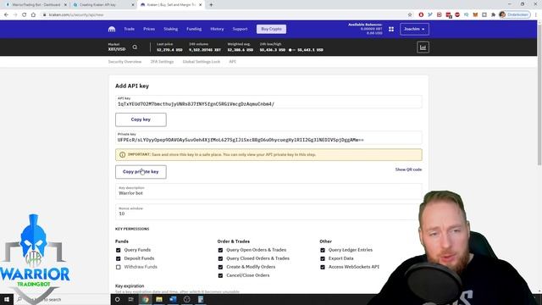The height and width of the screenshot is (305, 542).
Task: Open the Outlook taskbar icon
Action: (173, 299)
